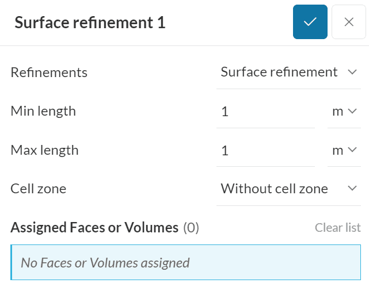
Task: Click the Cell zone label
Action: tap(38, 188)
